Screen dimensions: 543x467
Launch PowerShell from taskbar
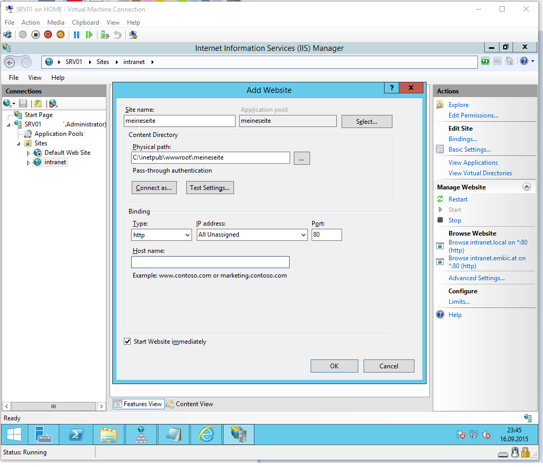[76, 434]
